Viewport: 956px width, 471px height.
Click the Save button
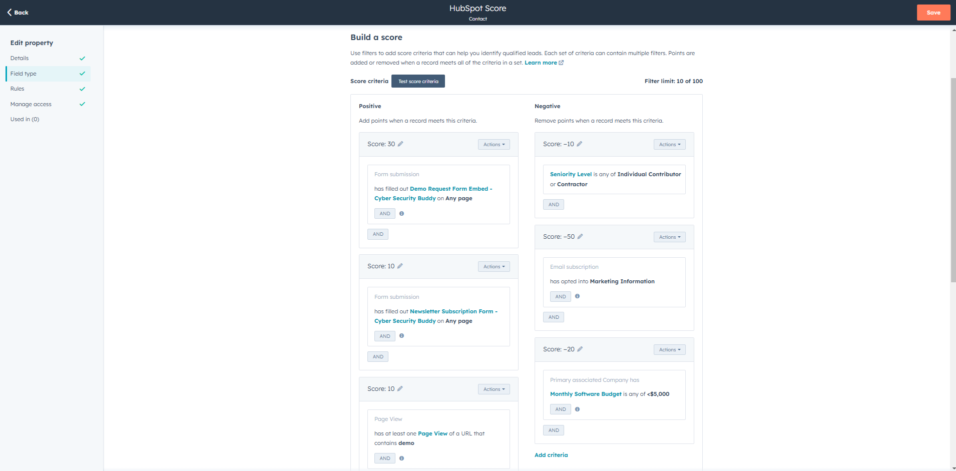tap(933, 13)
